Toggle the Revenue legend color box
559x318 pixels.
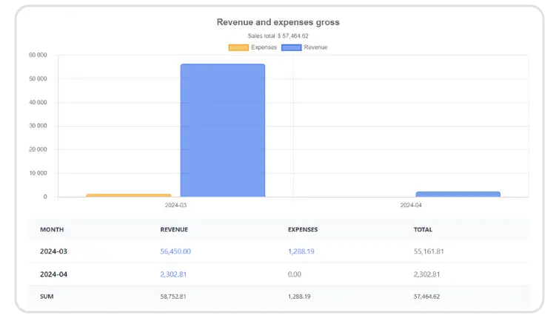coord(291,47)
